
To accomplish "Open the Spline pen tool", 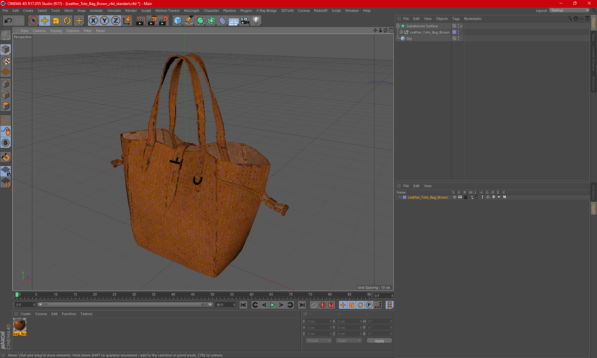I will pos(189,21).
